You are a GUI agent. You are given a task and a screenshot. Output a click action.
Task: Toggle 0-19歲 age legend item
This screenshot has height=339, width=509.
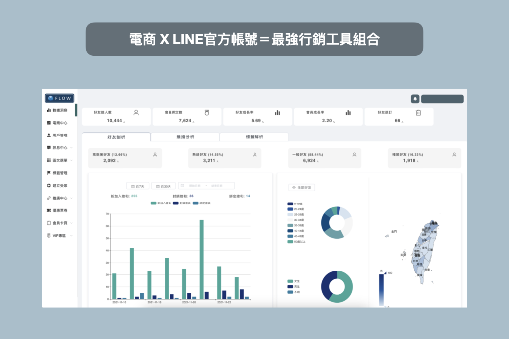tap(295, 204)
